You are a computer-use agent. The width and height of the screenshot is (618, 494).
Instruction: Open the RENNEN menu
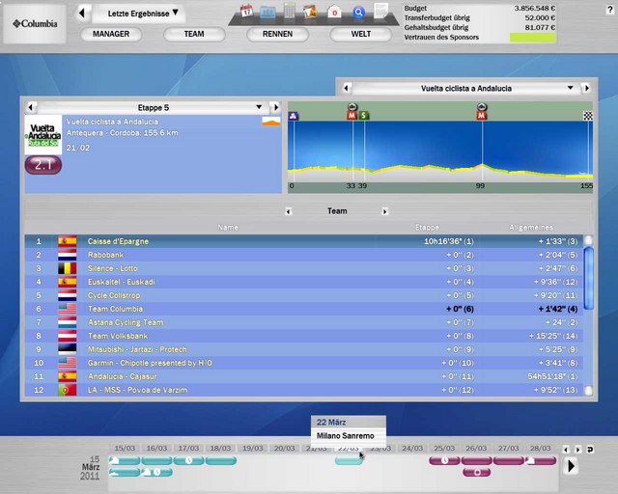pyautogui.click(x=277, y=34)
